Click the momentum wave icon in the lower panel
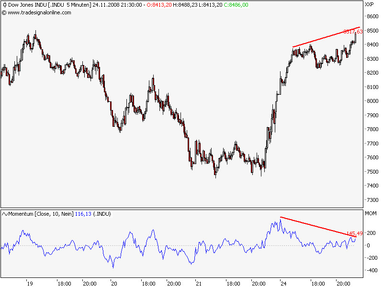This screenshot has height=287, width=383. pyautogui.click(x=5, y=214)
